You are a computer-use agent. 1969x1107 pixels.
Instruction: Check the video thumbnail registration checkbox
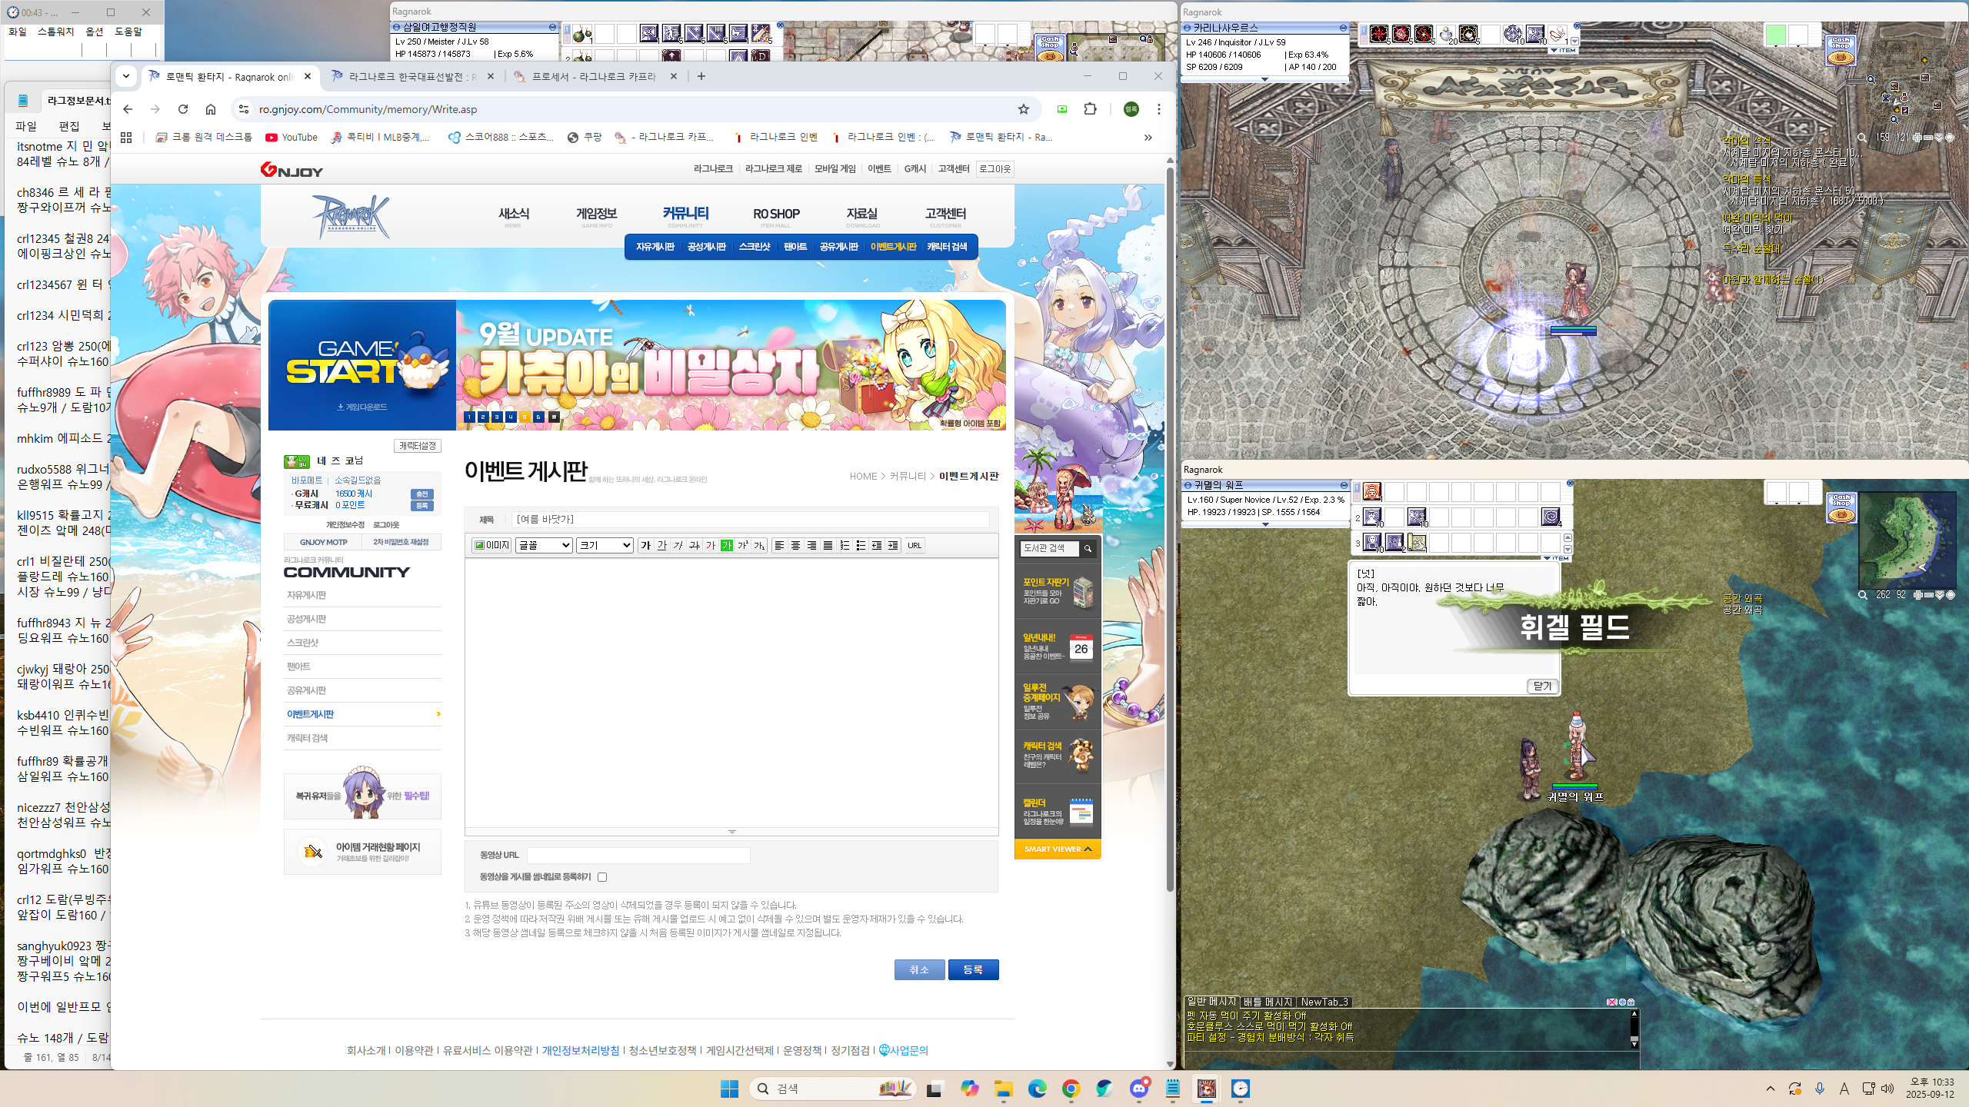[x=602, y=876]
